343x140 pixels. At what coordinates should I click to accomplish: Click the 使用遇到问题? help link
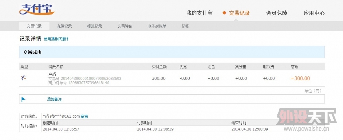pos(56,39)
